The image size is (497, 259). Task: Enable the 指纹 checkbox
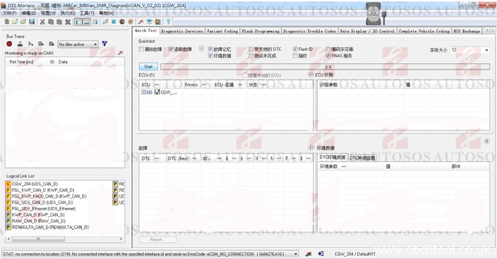click(x=295, y=56)
